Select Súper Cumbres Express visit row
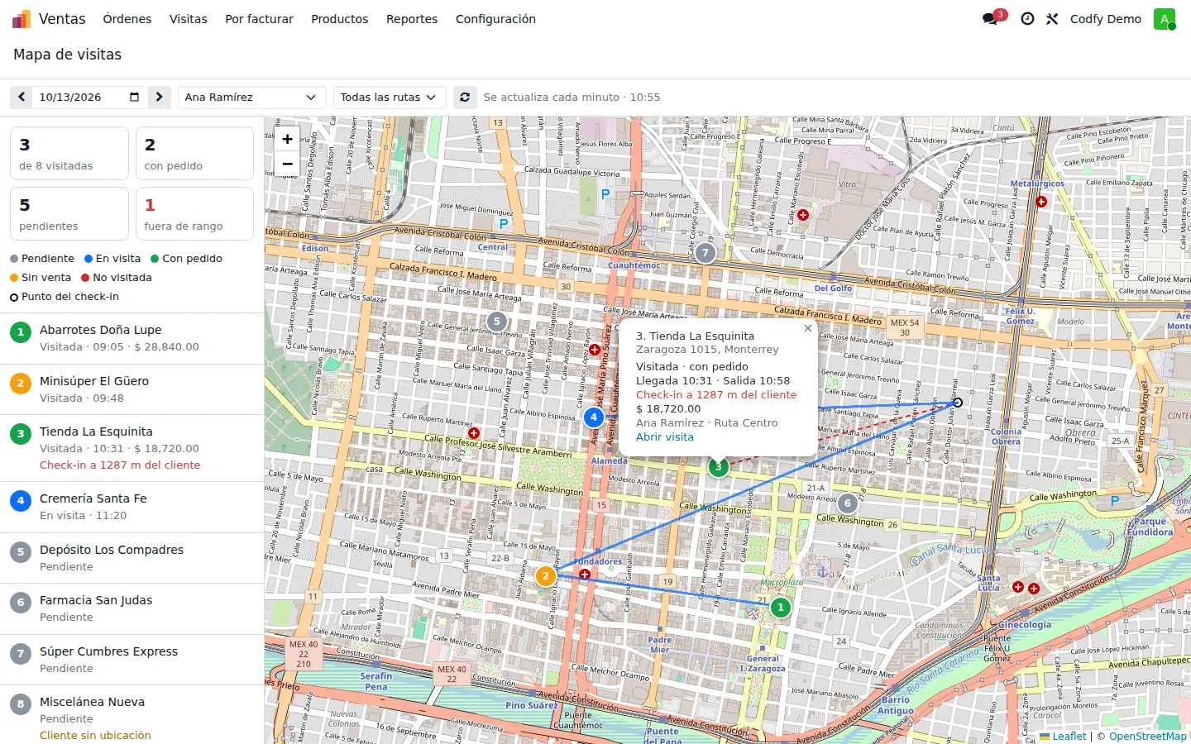The image size is (1191, 744). [132, 660]
